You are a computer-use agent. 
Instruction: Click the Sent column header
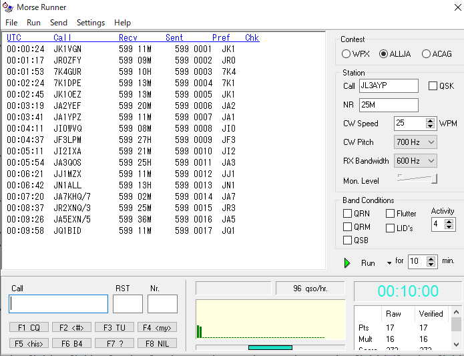[174, 37]
